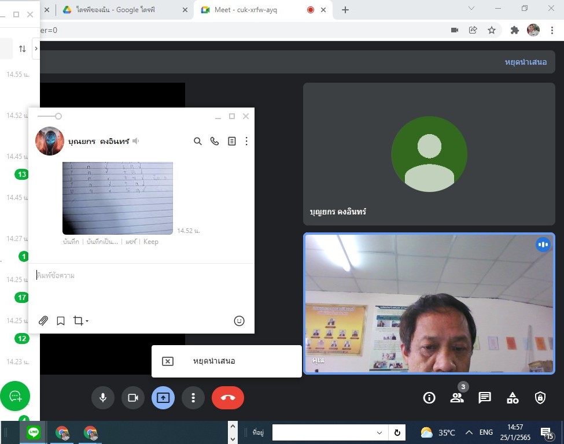Select stop presenting in popup menu

tap(213, 361)
